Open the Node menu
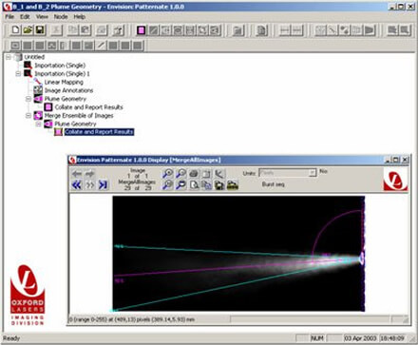Viewport: 418px width, 345px height. click(x=61, y=16)
